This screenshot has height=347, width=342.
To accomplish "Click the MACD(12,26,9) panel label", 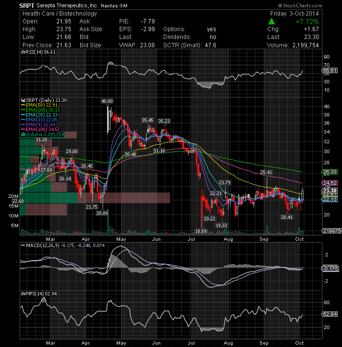I will (43, 246).
